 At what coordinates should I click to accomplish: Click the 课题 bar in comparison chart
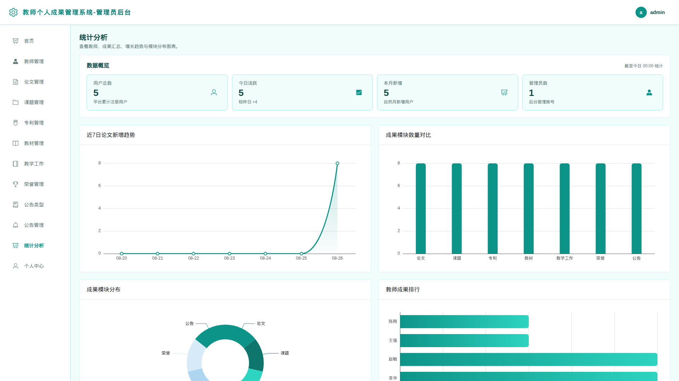point(457,208)
